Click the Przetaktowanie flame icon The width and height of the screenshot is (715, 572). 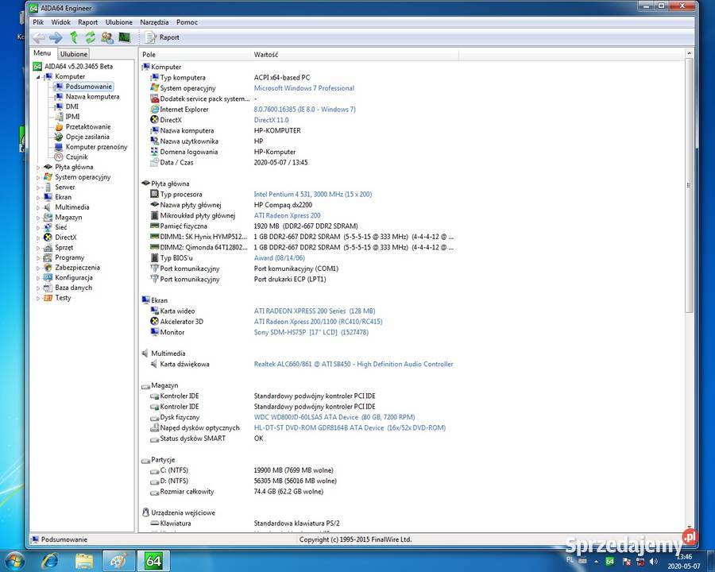58,127
